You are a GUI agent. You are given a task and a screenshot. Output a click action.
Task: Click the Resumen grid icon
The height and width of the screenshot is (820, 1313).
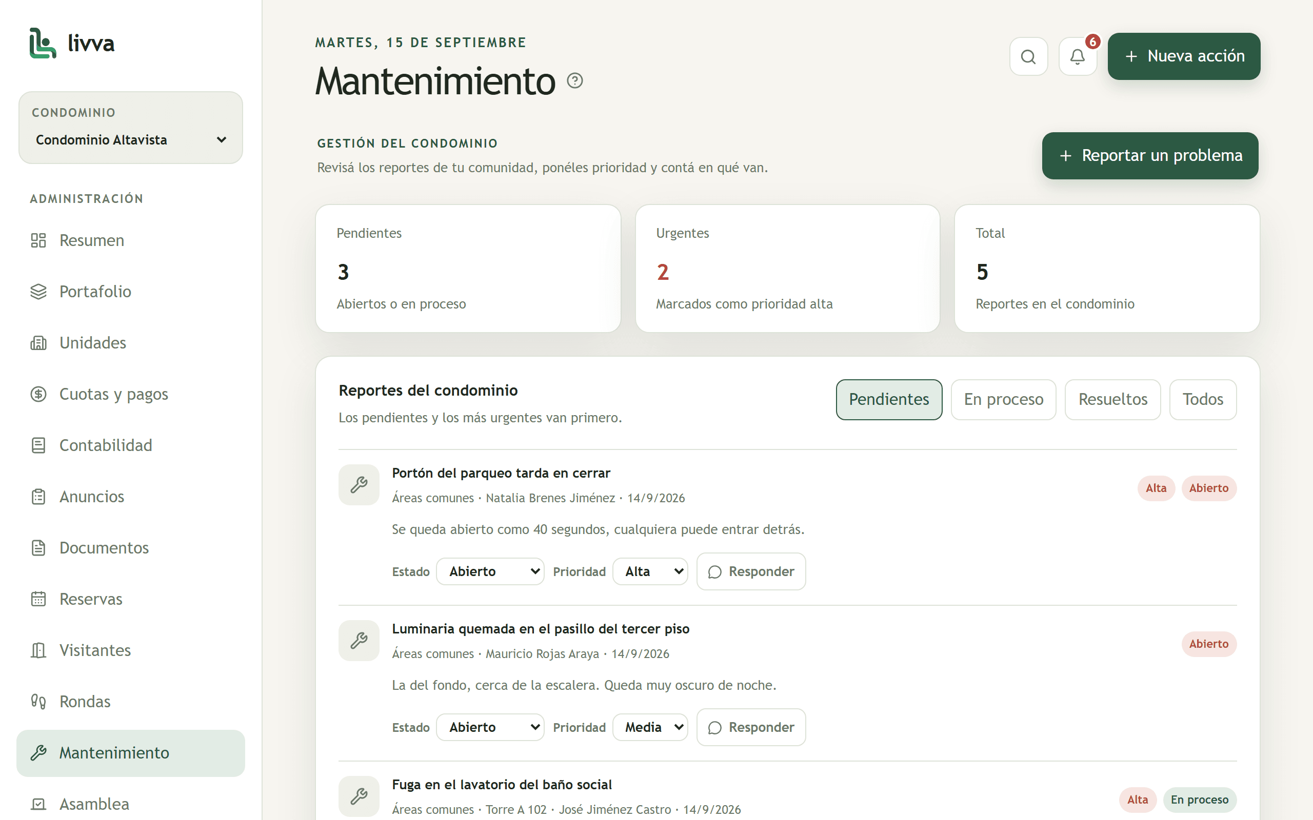[x=38, y=240]
